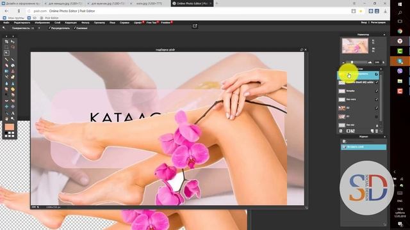Select the Smudge tool
410x230 pixels.
[6, 89]
